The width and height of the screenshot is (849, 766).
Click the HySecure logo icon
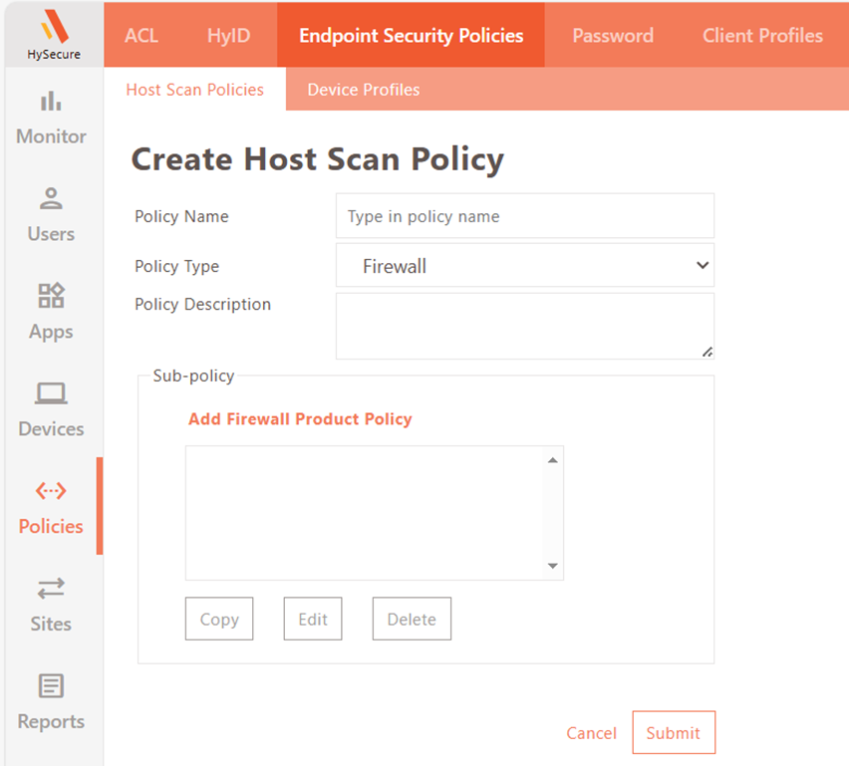point(53,26)
